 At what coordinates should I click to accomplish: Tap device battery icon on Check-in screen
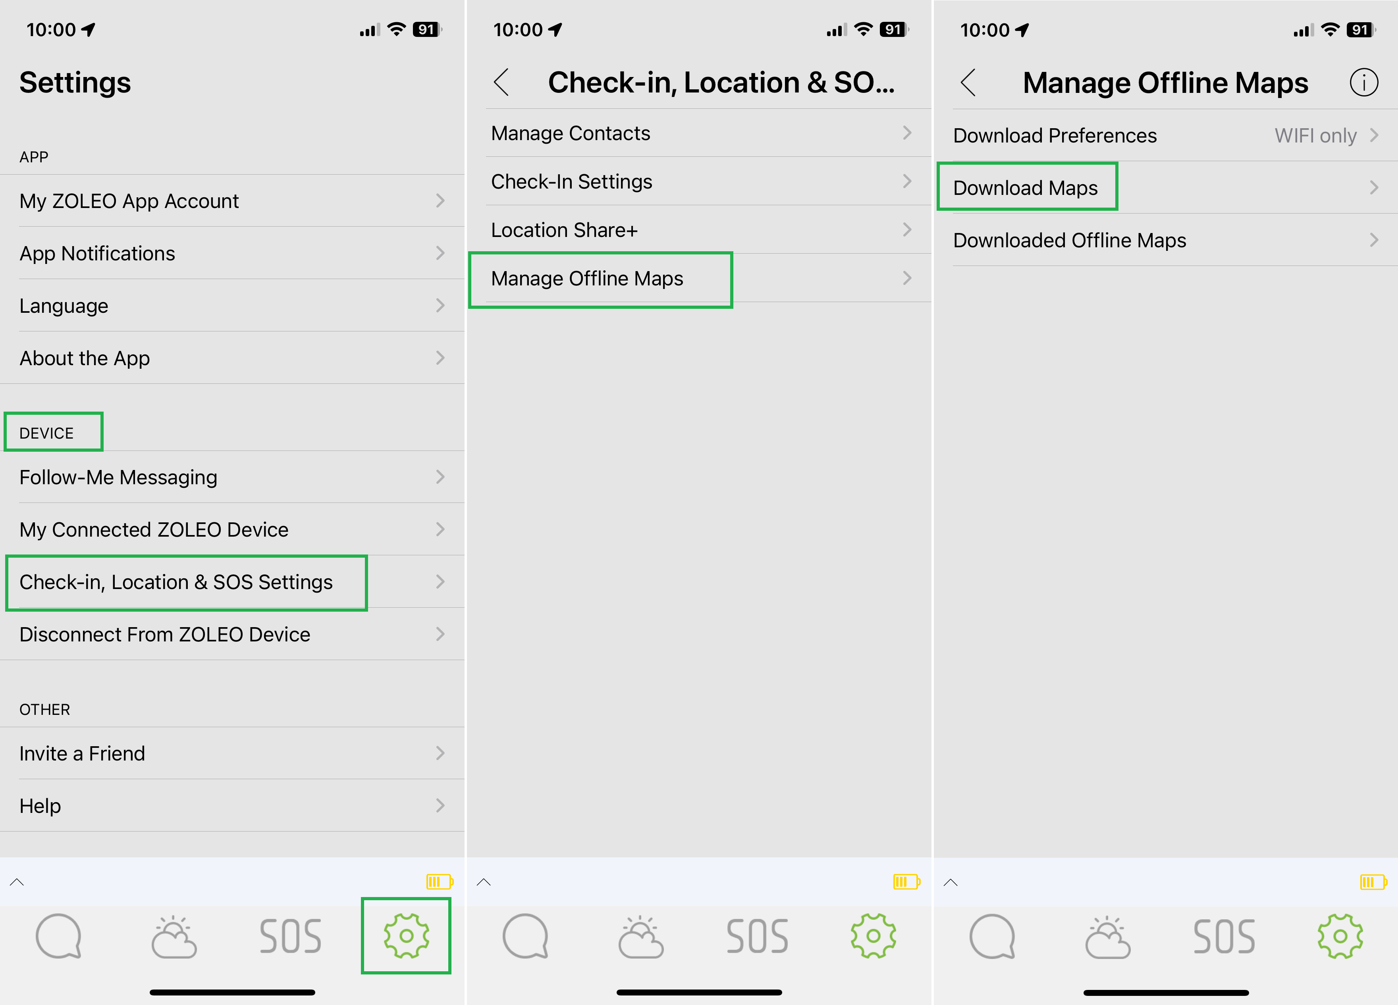point(907,882)
